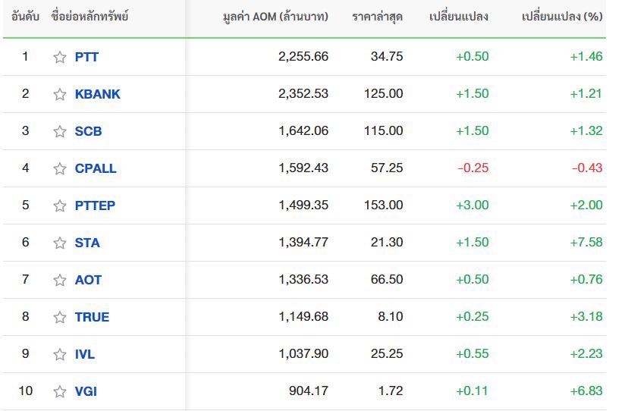This screenshot has height=411, width=625.
Task: Star PTT as a favorite stock
Action: 60,57
